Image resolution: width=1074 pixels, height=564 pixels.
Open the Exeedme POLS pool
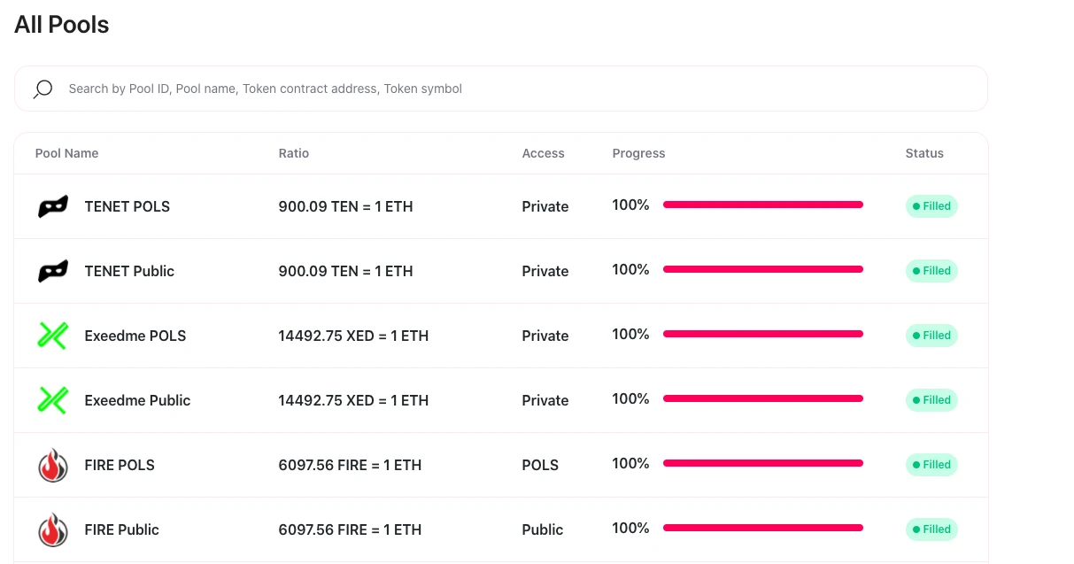coord(135,336)
